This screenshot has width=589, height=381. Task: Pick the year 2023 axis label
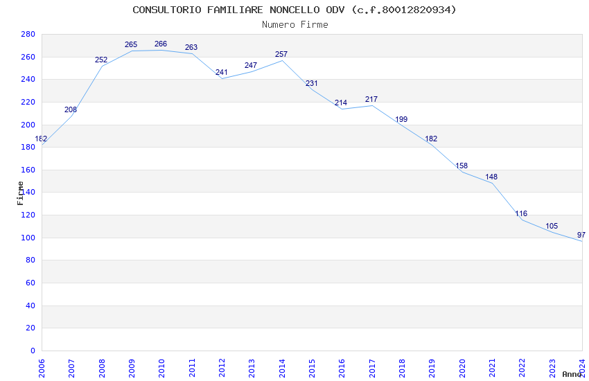[x=552, y=368]
